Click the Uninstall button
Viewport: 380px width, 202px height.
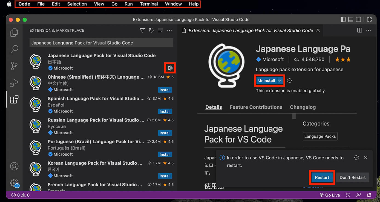(x=266, y=81)
